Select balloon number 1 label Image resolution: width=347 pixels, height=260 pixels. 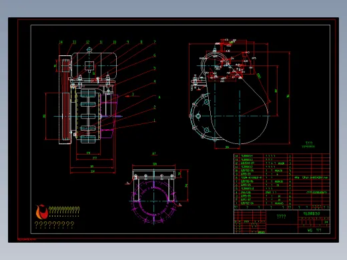(155, 121)
